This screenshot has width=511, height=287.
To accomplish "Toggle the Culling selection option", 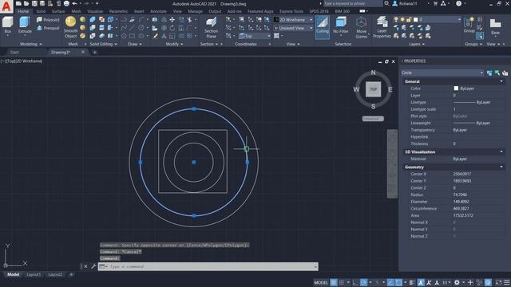I will (323, 27).
